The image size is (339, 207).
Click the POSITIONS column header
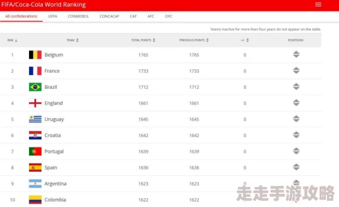[x=296, y=40]
